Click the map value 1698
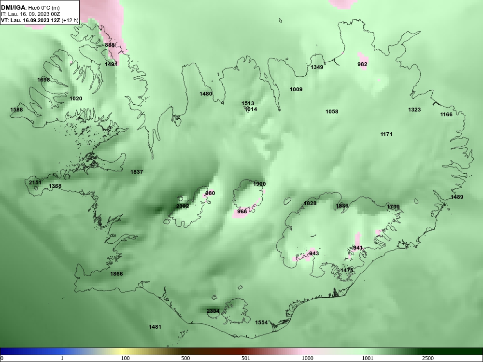Screen dimensions: 483x362 43,80
